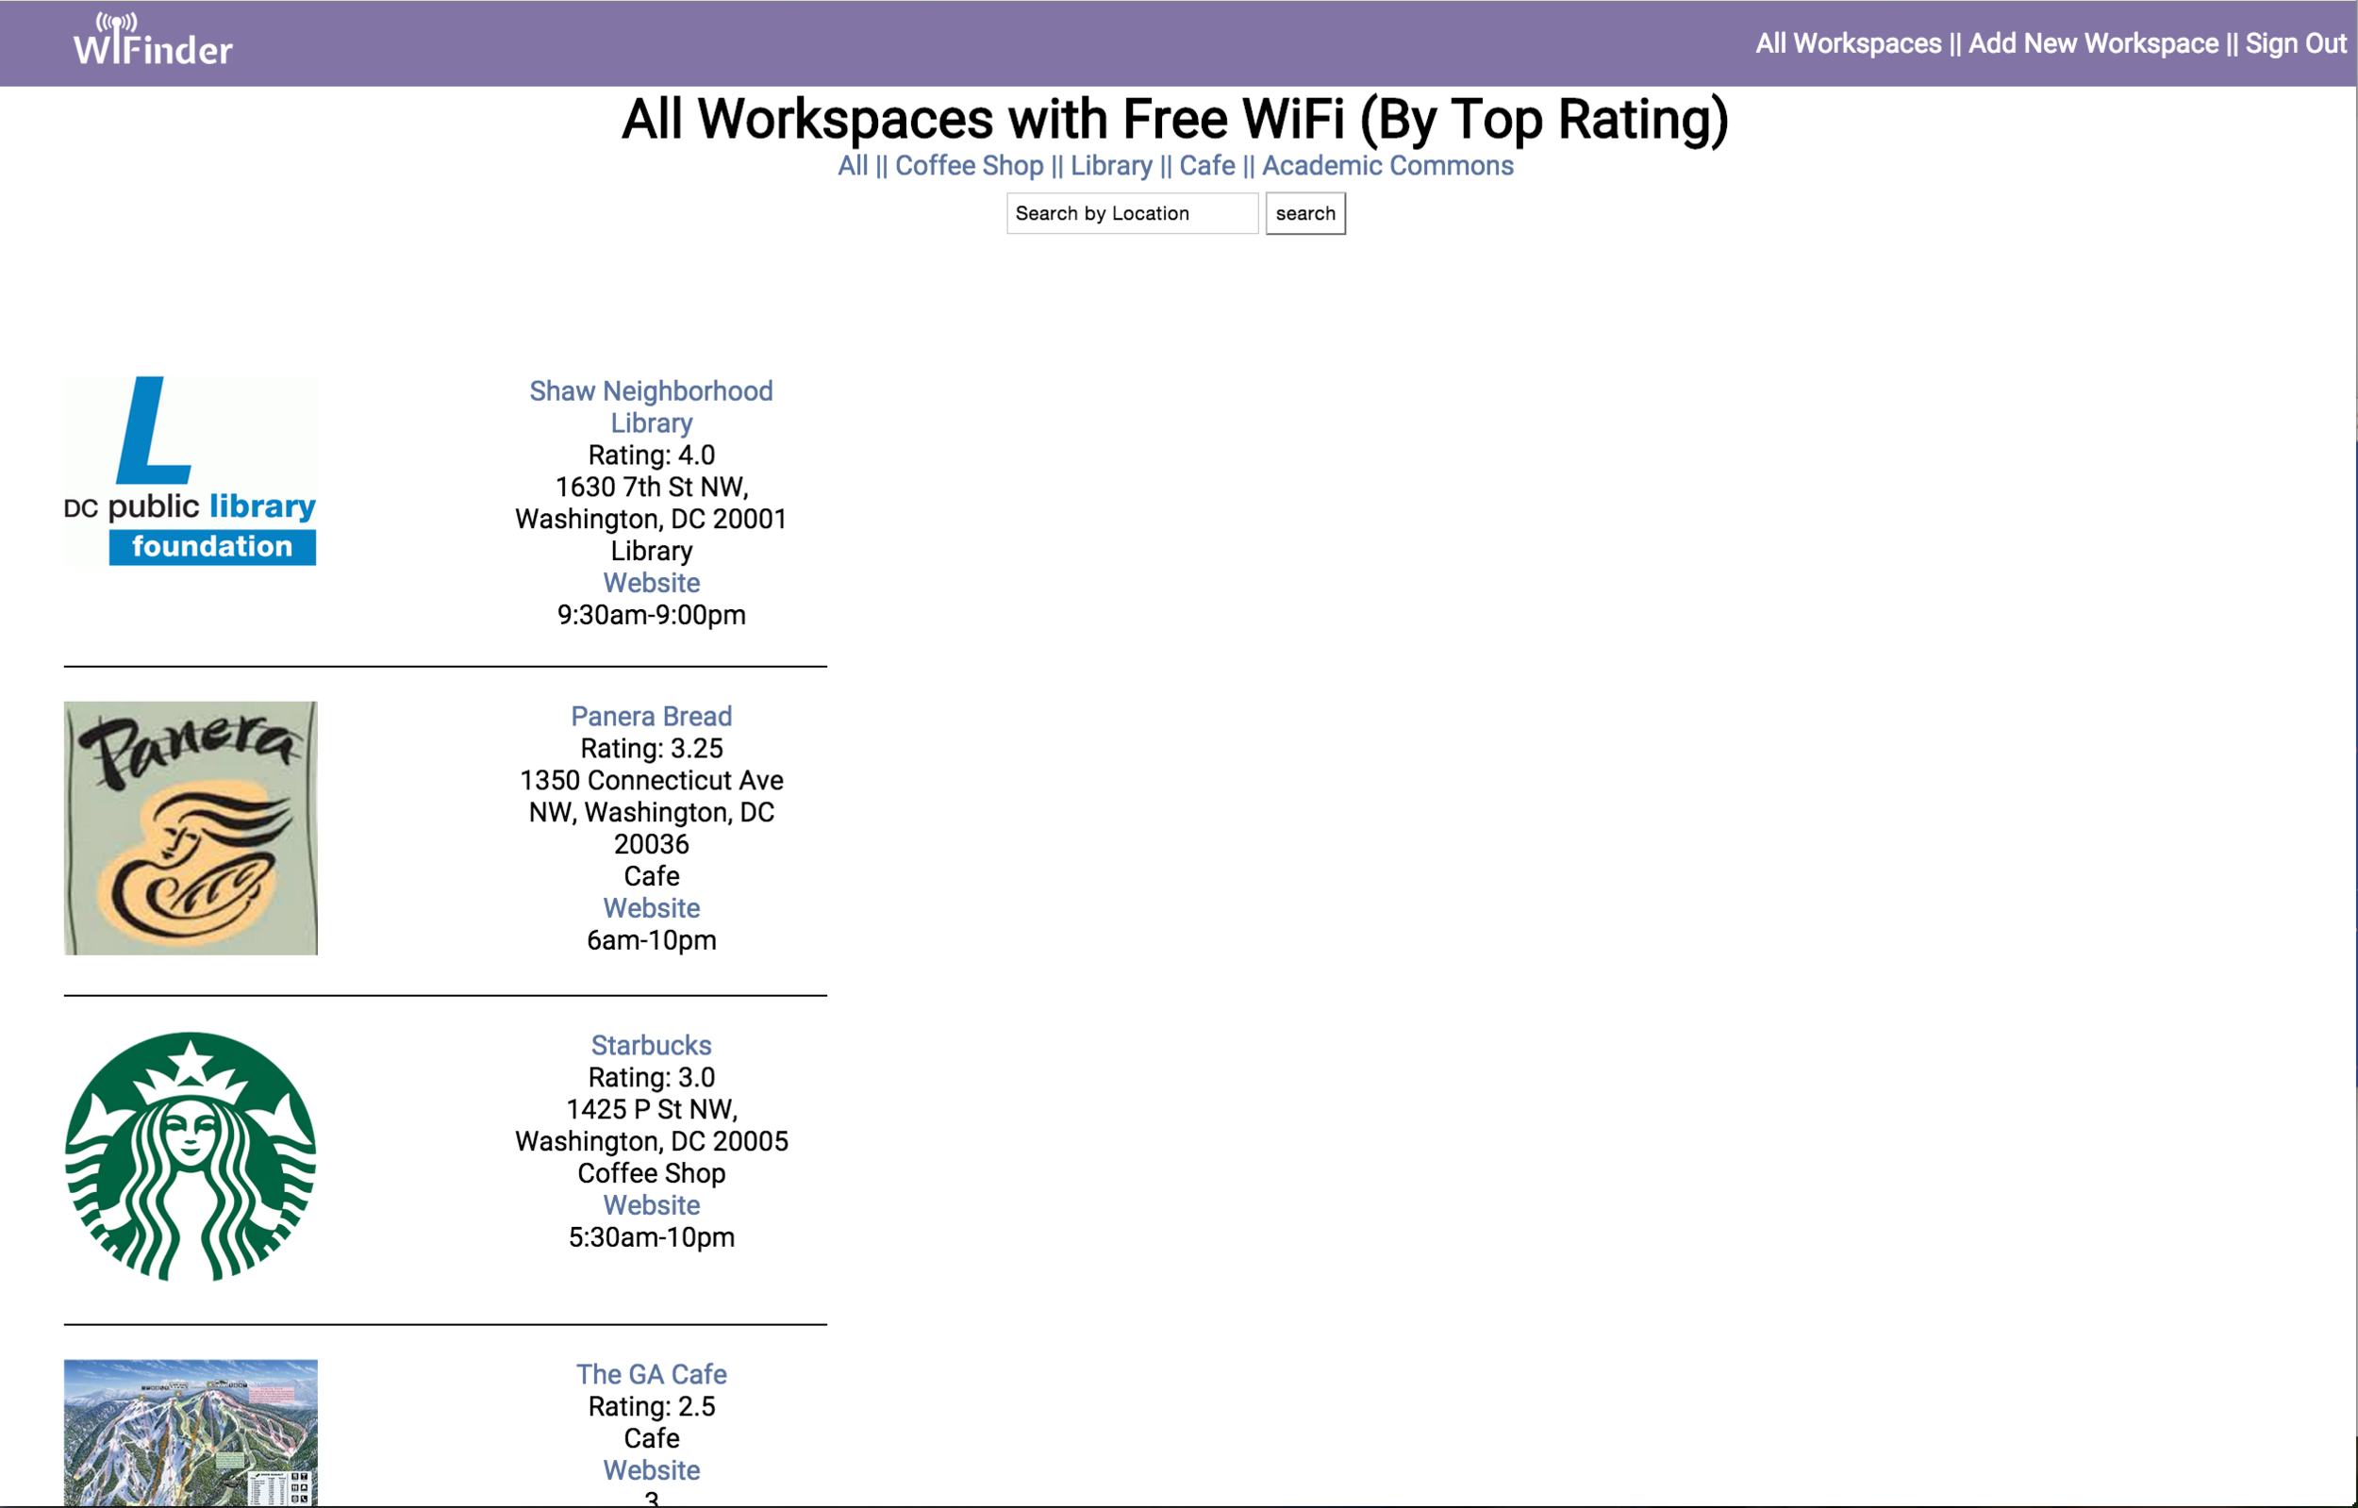Click the 'Coffee Shop' label under Starbucks
The image size is (2358, 1508).
[651, 1173]
